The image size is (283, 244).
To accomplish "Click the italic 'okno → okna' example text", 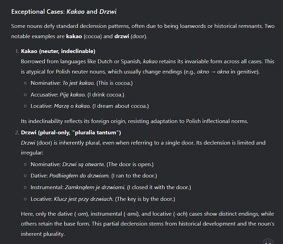I will [213, 72].
